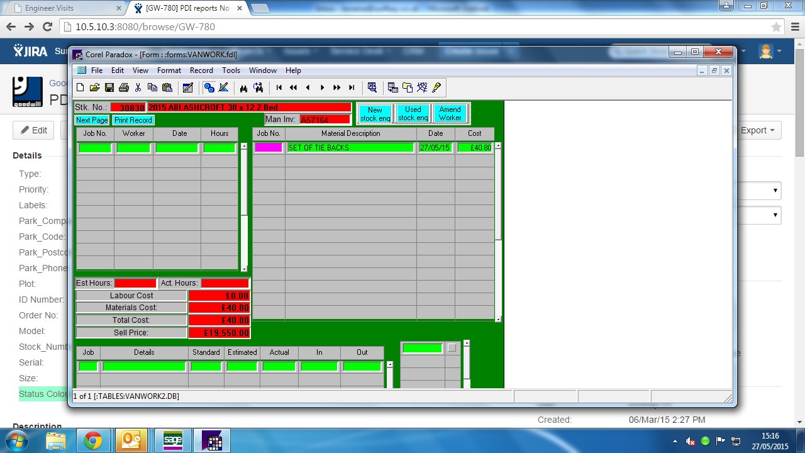This screenshot has height=453, width=805.
Task: Click the Open folder icon in Paradox toolbar
Action: pyautogui.click(x=94, y=87)
